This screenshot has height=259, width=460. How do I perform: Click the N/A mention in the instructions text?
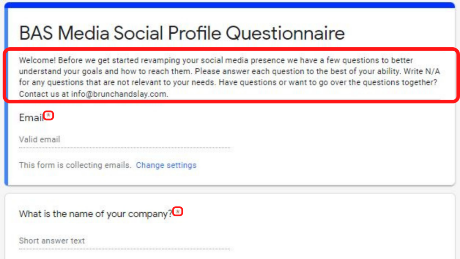point(433,71)
